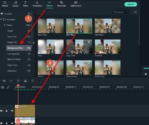
Task: Open the Edit adjust sliders icon
Action: click(32, 81)
